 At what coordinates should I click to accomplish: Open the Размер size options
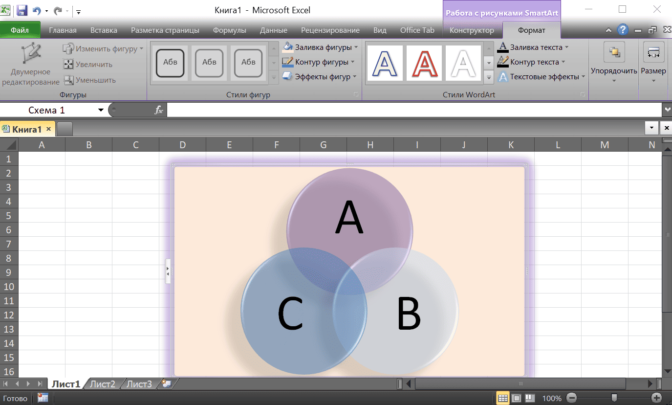click(653, 63)
